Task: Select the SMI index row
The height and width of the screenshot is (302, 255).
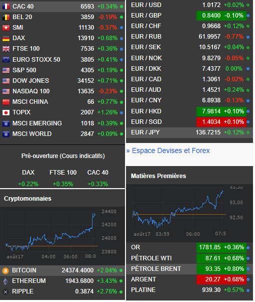Action: (62, 28)
